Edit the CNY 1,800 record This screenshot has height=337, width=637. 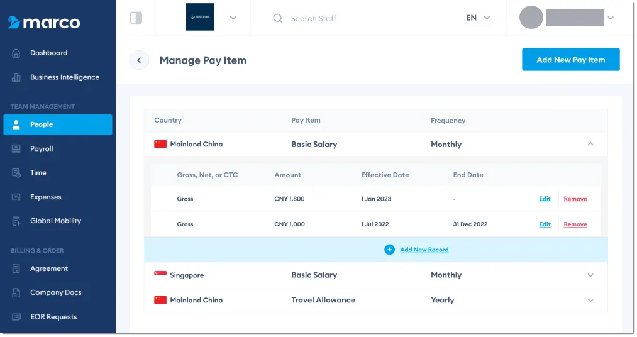(x=545, y=199)
